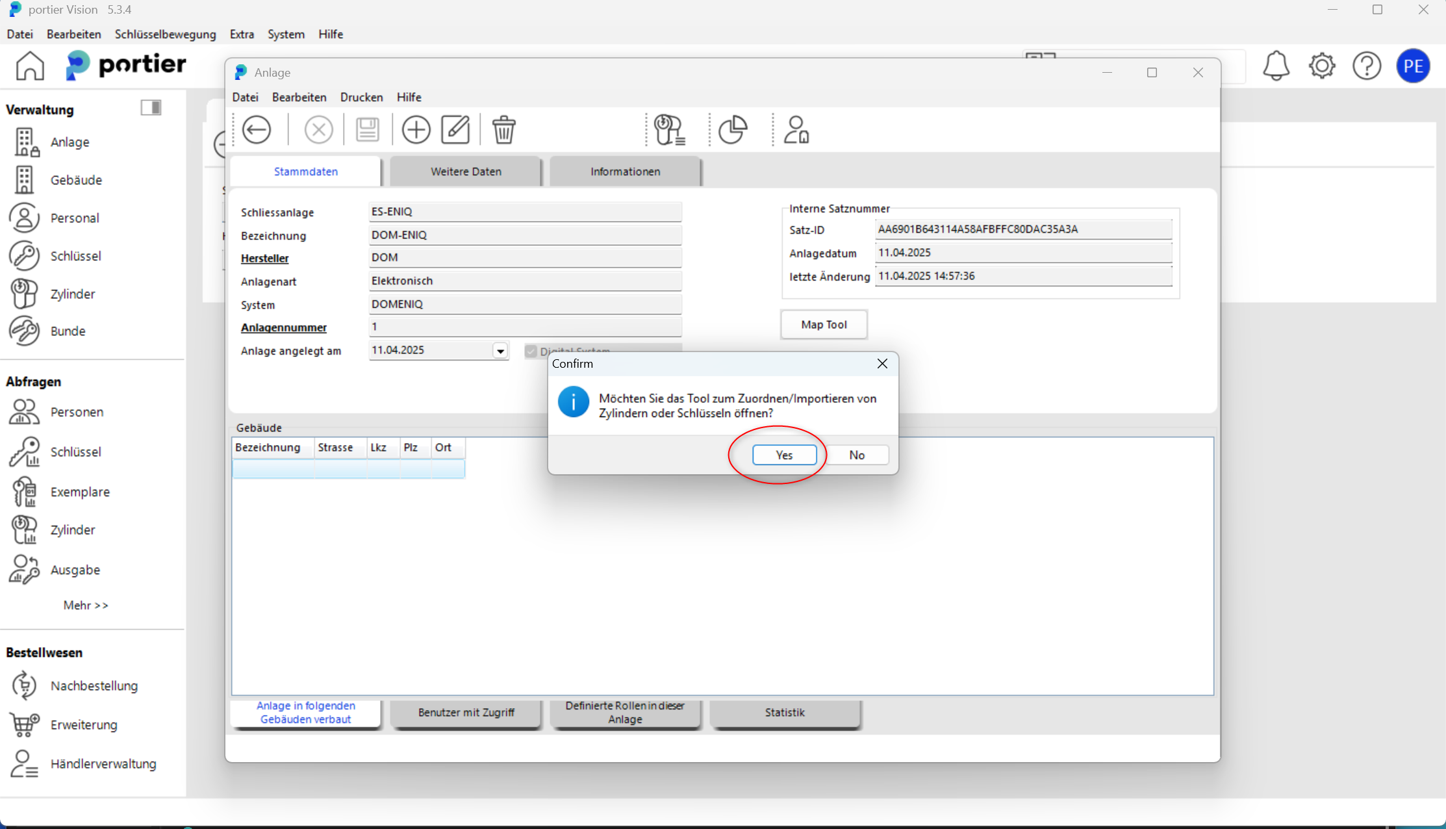Open the pie chart statistics icon

point(733,129)
